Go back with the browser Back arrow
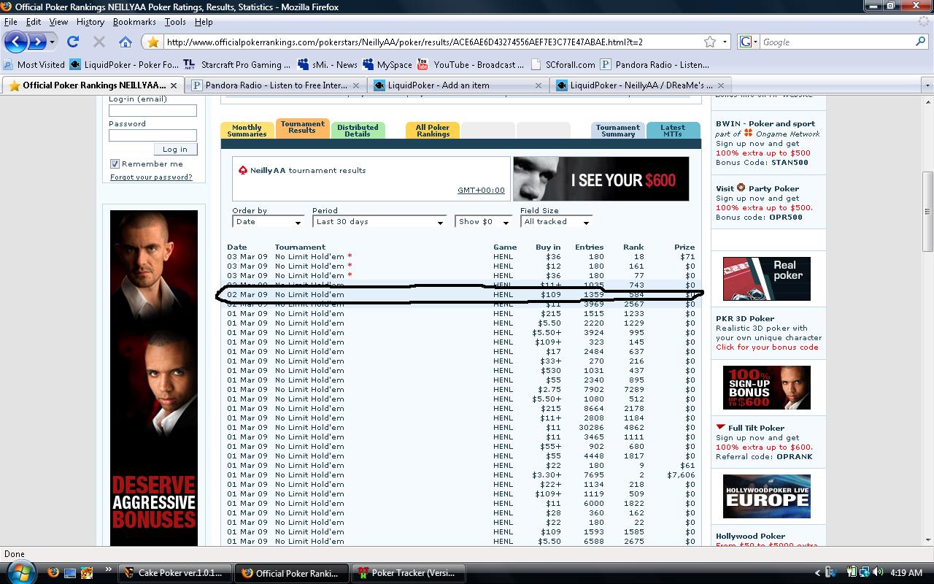This screenshot has height=584, width=934. point(16,42)
